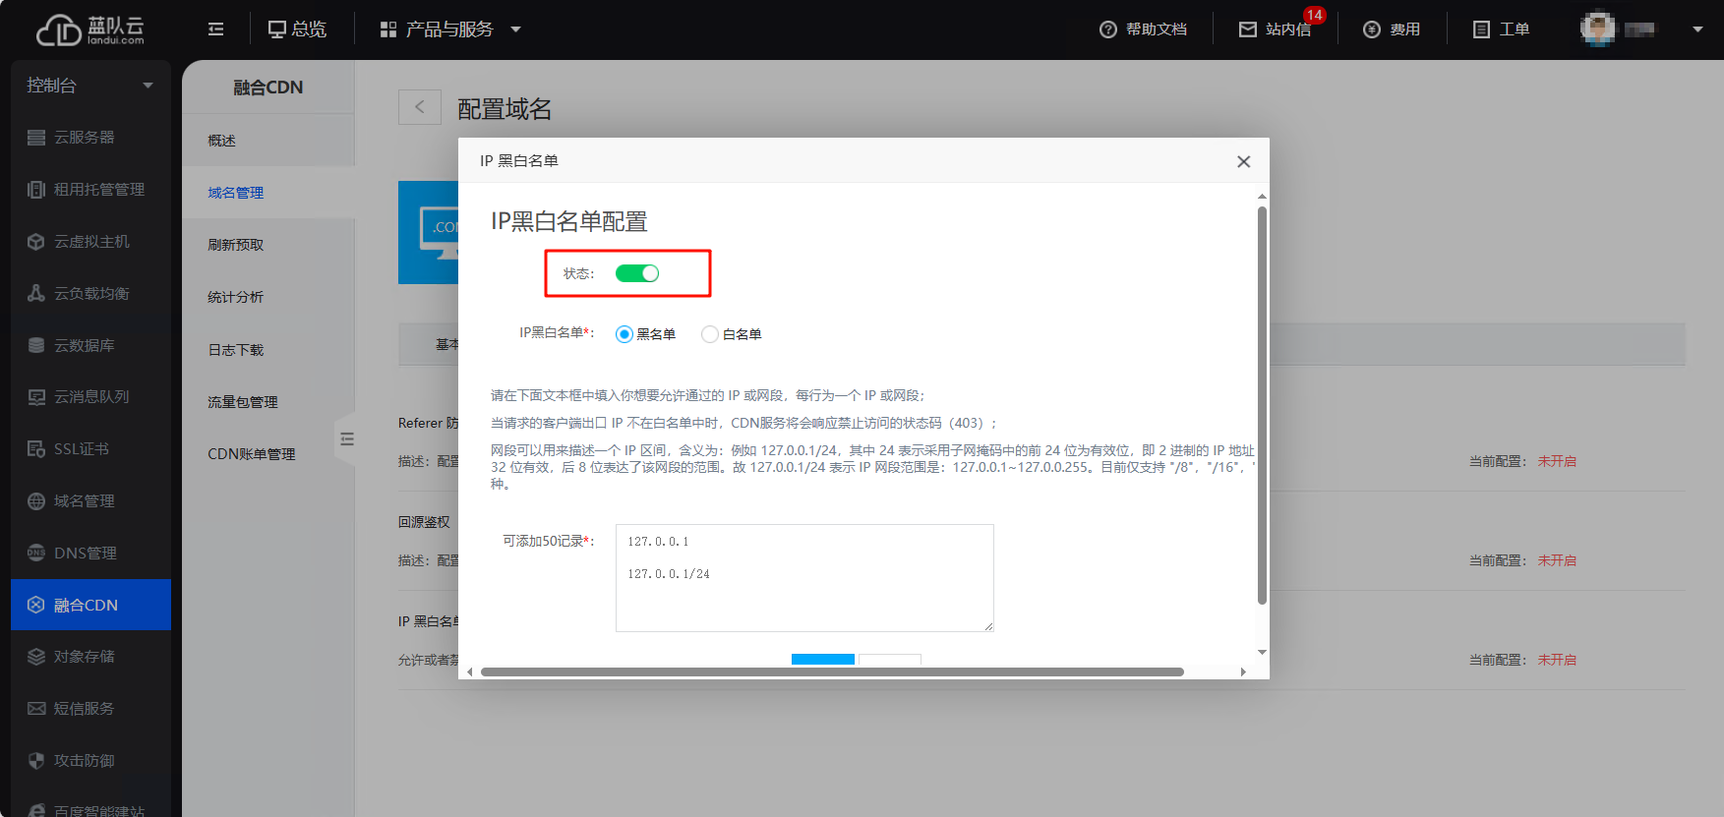
Task: Click the scroll-right arrow in dialog
Action: (1243, 672)
